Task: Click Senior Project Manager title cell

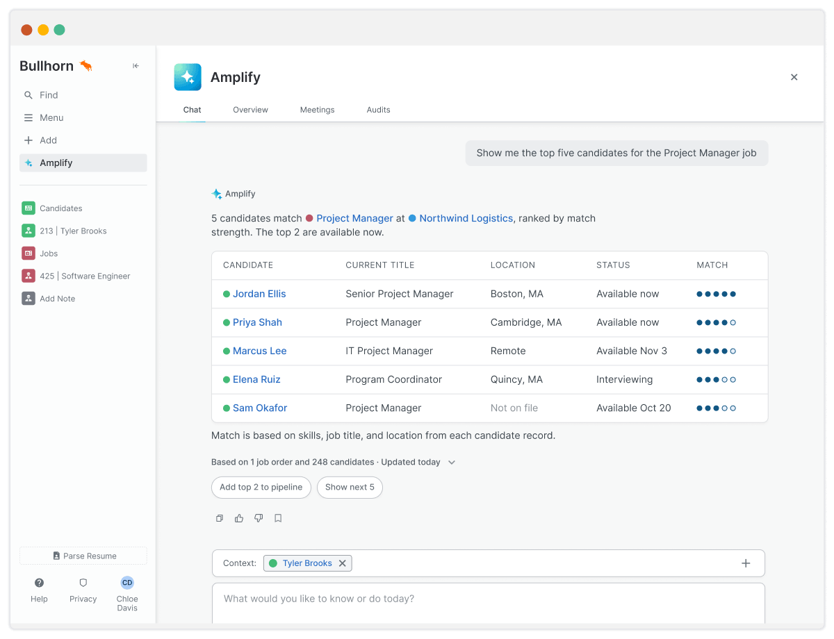Action: click(x=400, y=294)
